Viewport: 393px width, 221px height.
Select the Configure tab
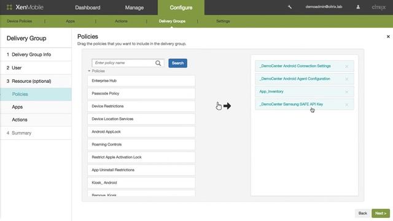point(181,7)
